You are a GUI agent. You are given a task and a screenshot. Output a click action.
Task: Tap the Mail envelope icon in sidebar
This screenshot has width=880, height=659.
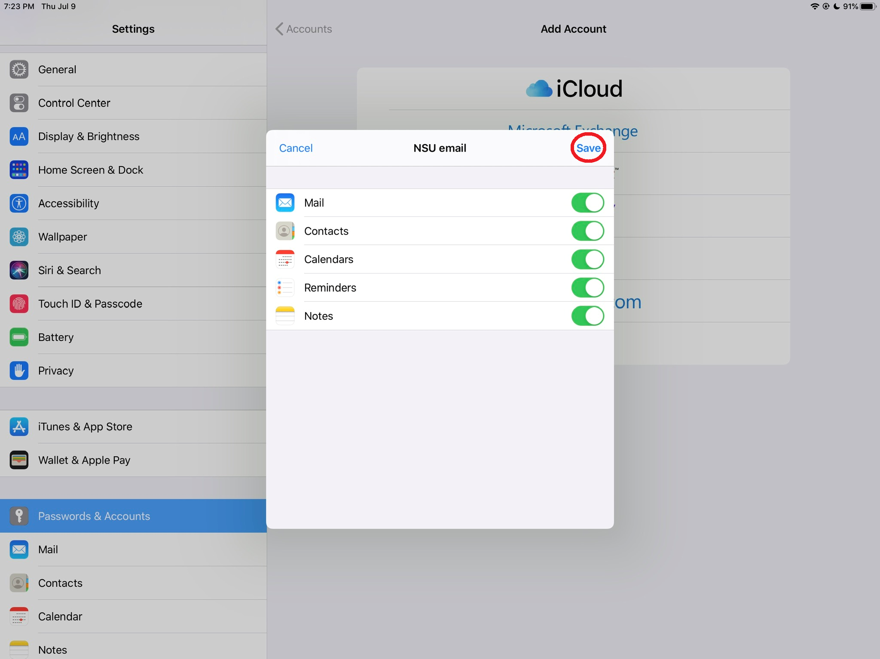click(19, 550)
